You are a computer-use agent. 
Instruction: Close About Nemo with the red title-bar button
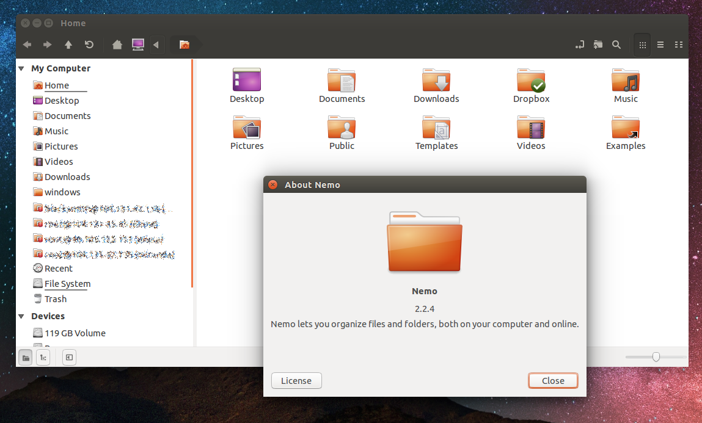pos(272,185)
